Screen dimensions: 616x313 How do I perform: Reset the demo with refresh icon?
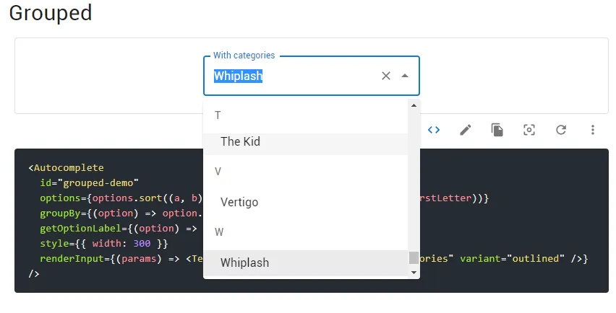[561, 130]
